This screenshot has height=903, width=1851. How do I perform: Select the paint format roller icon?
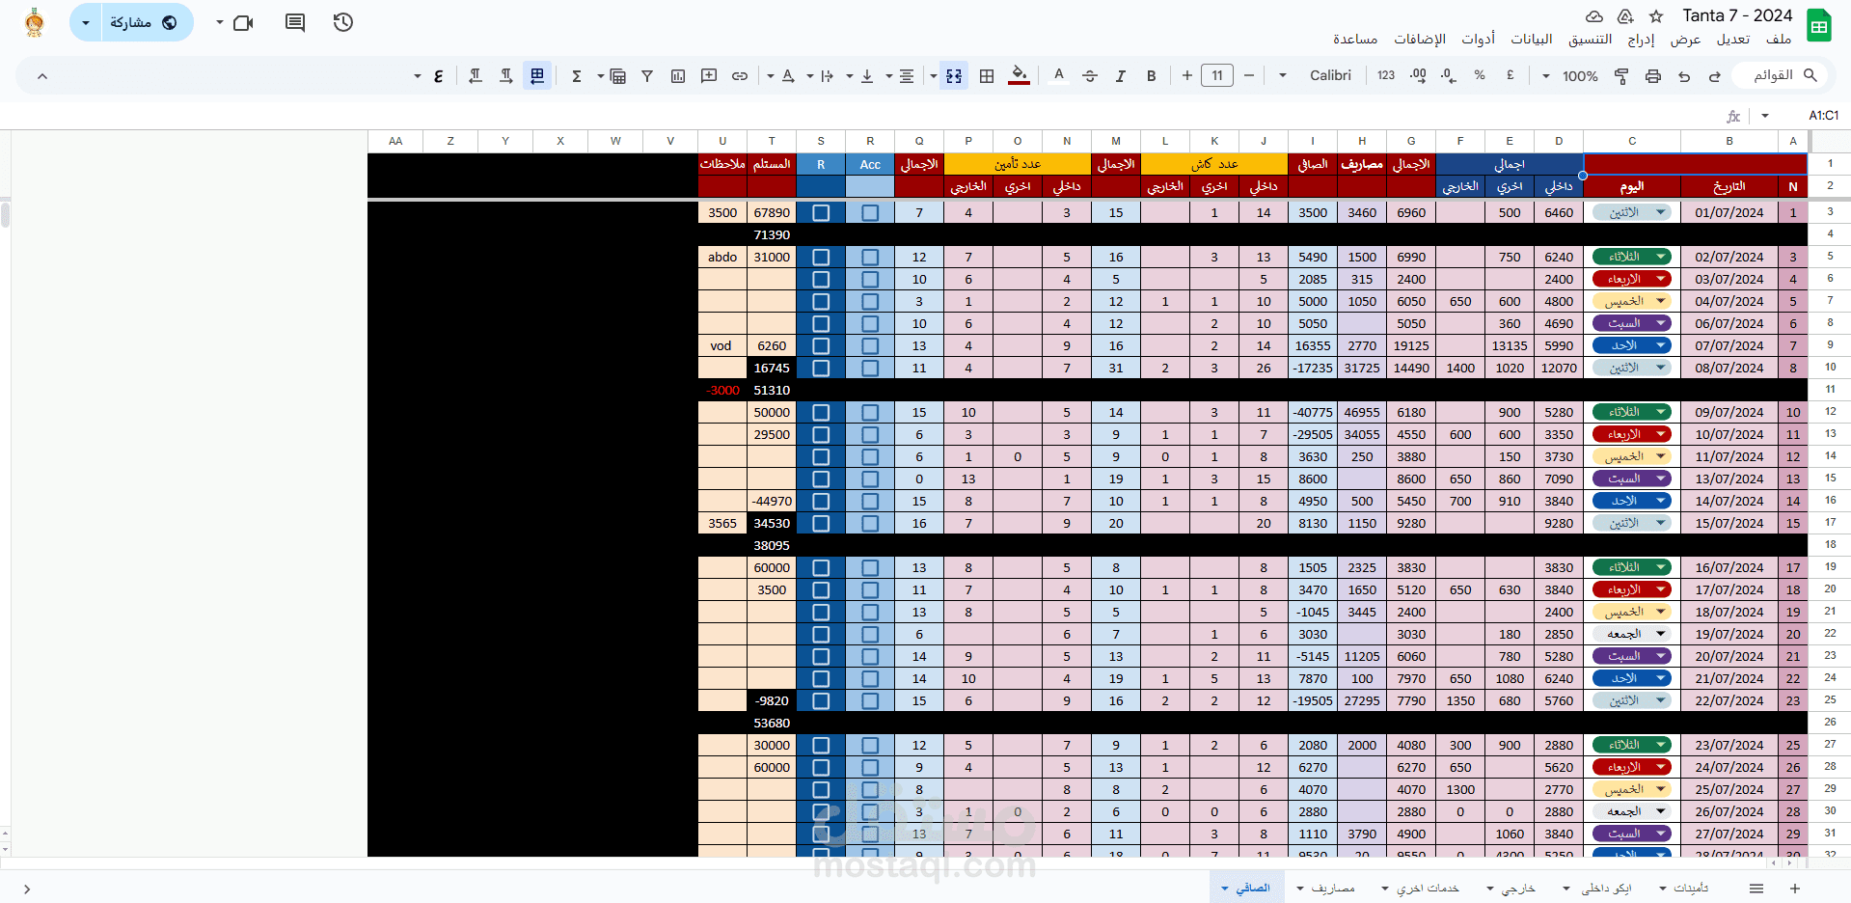pyautogui.click(x=1621, y=75)
